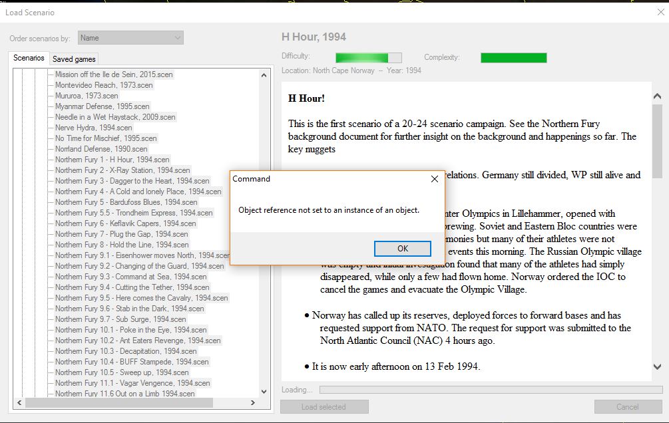Select Northern Fury 8 - Hold the Line
The width and height of the screenshot is (669, 423).
coord(122,245)
